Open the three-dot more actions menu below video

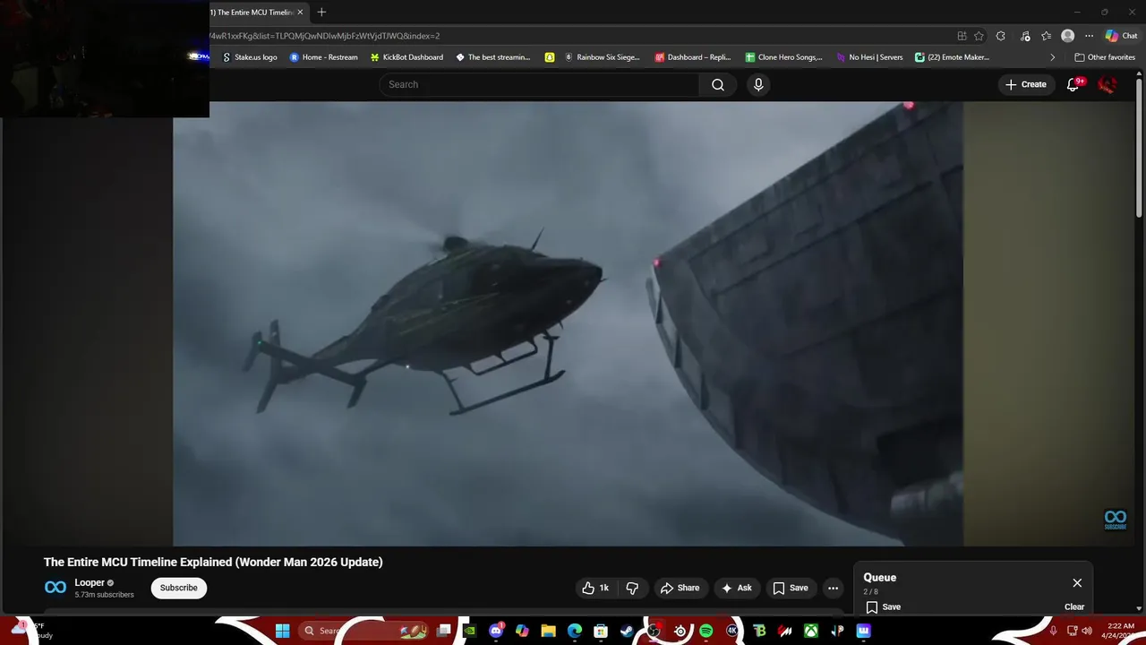(833, 588)
